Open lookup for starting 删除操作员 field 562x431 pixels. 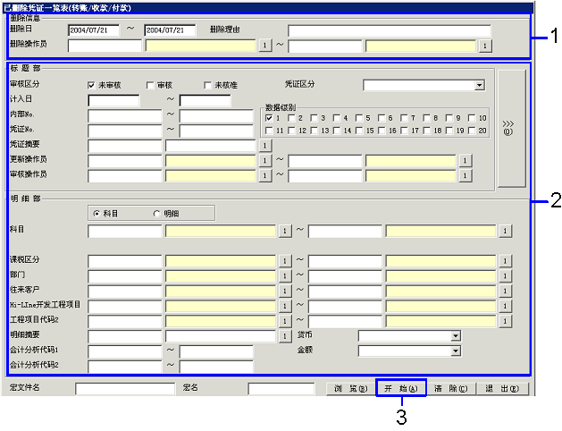(264, 44)
